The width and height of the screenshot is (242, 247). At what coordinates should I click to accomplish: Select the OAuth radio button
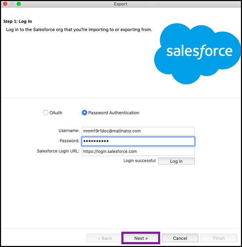[46, 113]
